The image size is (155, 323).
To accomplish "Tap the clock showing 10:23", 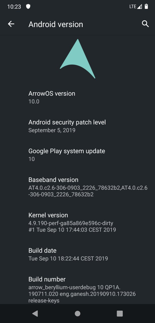I will tap(14, 7).
